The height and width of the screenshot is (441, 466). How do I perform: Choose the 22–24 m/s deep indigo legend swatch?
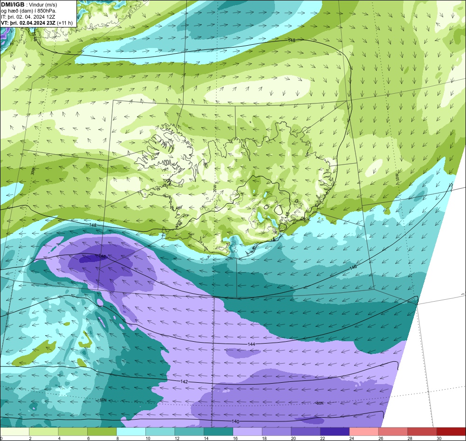click(335, 432)
